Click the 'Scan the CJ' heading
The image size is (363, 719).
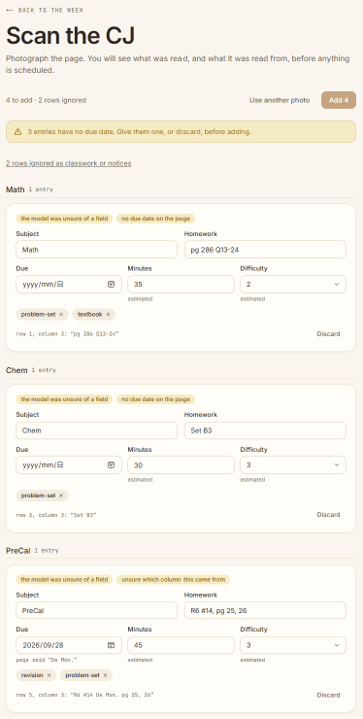point(70,35)
